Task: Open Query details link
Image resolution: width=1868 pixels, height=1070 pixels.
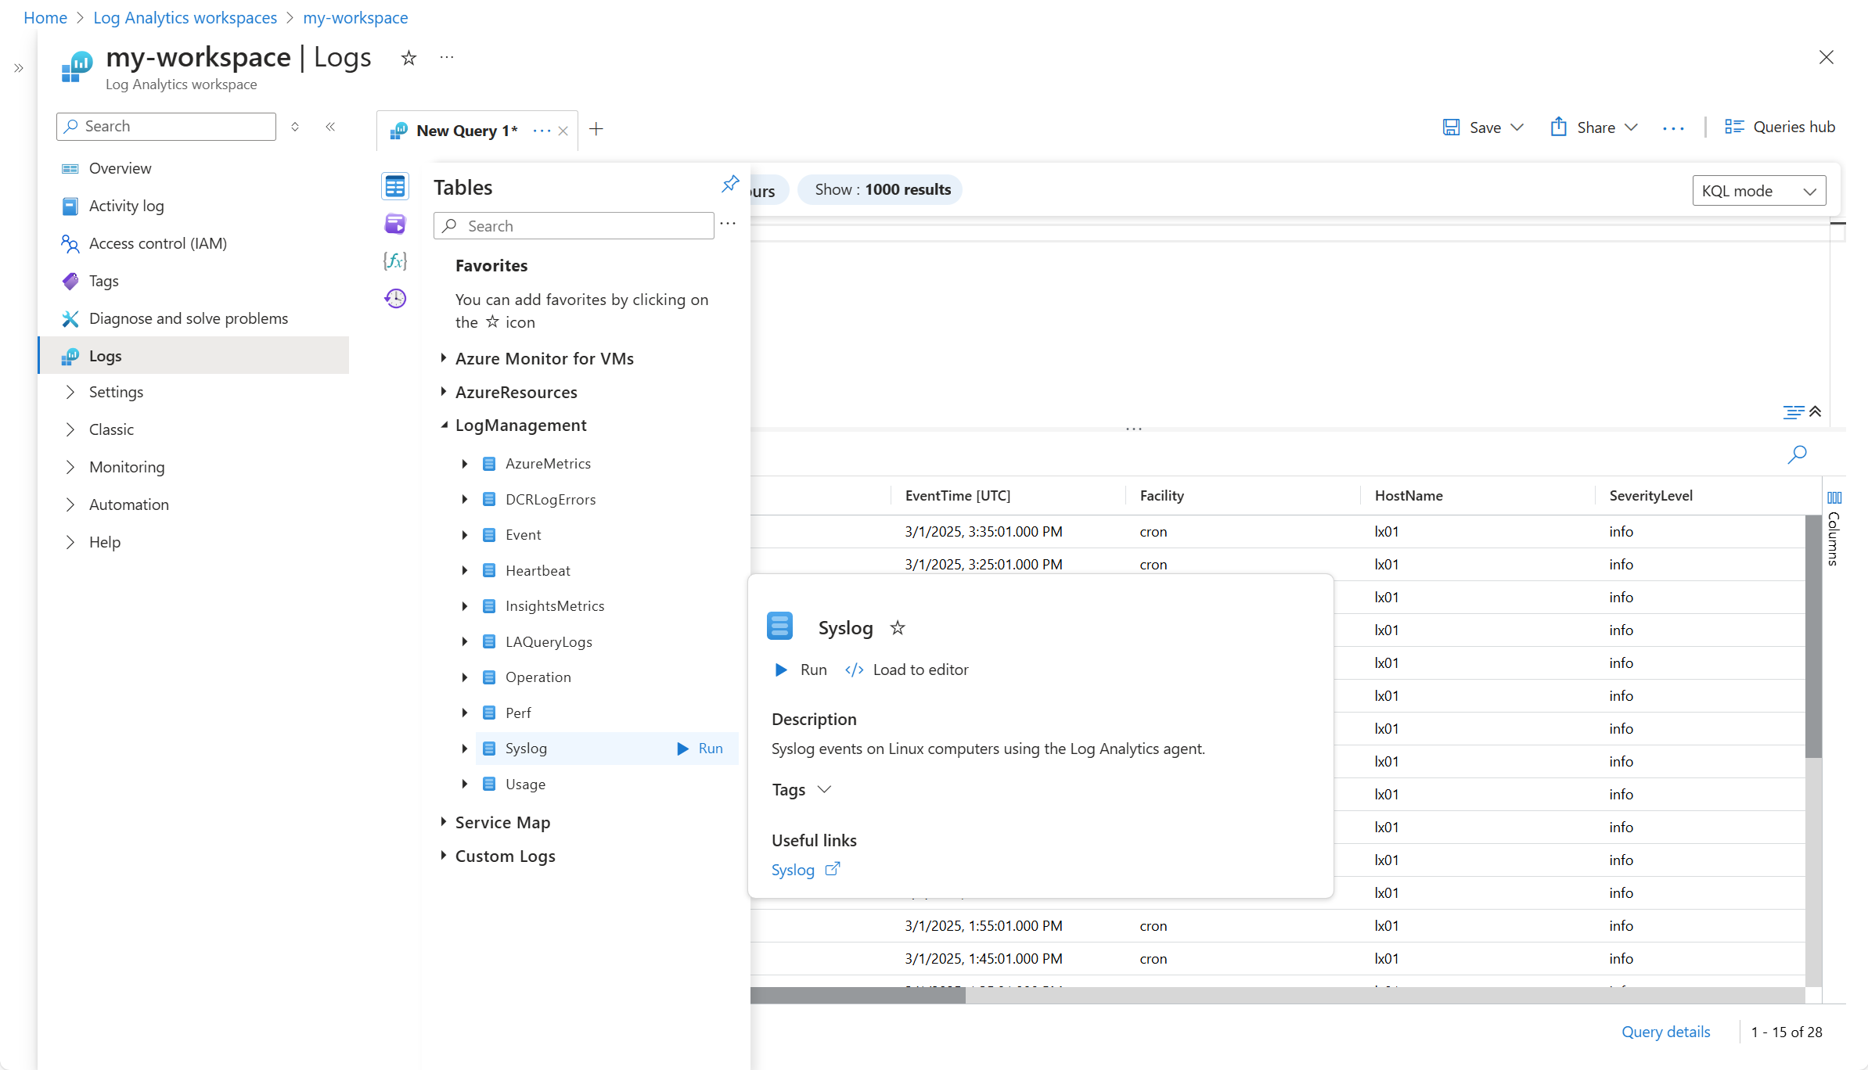Action: click(x=1665, y=1032)
